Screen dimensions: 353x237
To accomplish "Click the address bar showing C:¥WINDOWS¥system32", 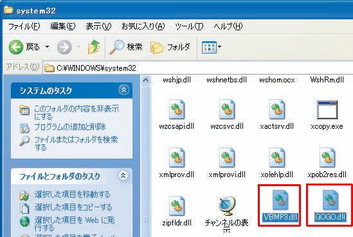I will click(x=198, y=68).
